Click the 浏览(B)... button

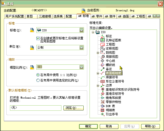(x=73, y=108)
